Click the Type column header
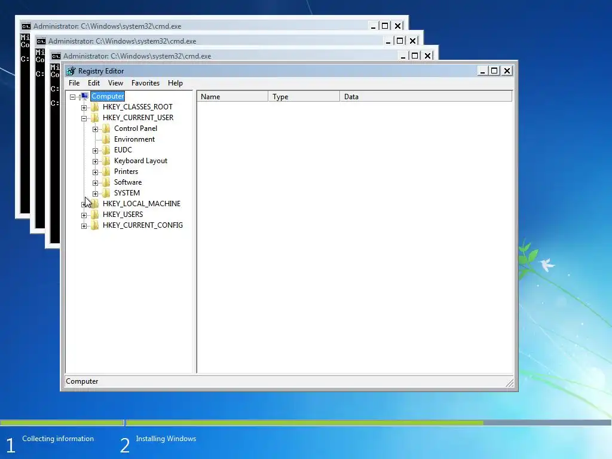Screen dimensions: 612x459 [x=304, y=96]
